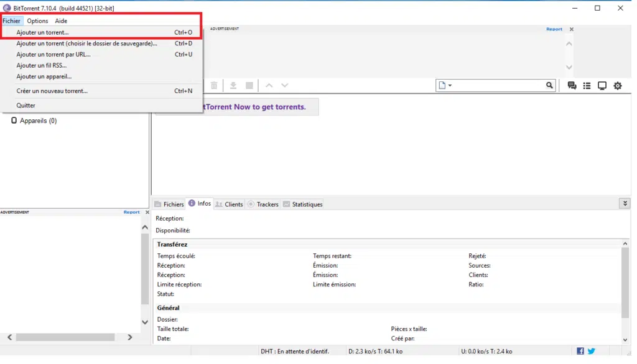This screenshot has height=364, width=637.
Task: Open the Facebook icon in status bar
Action: point(580,351)
